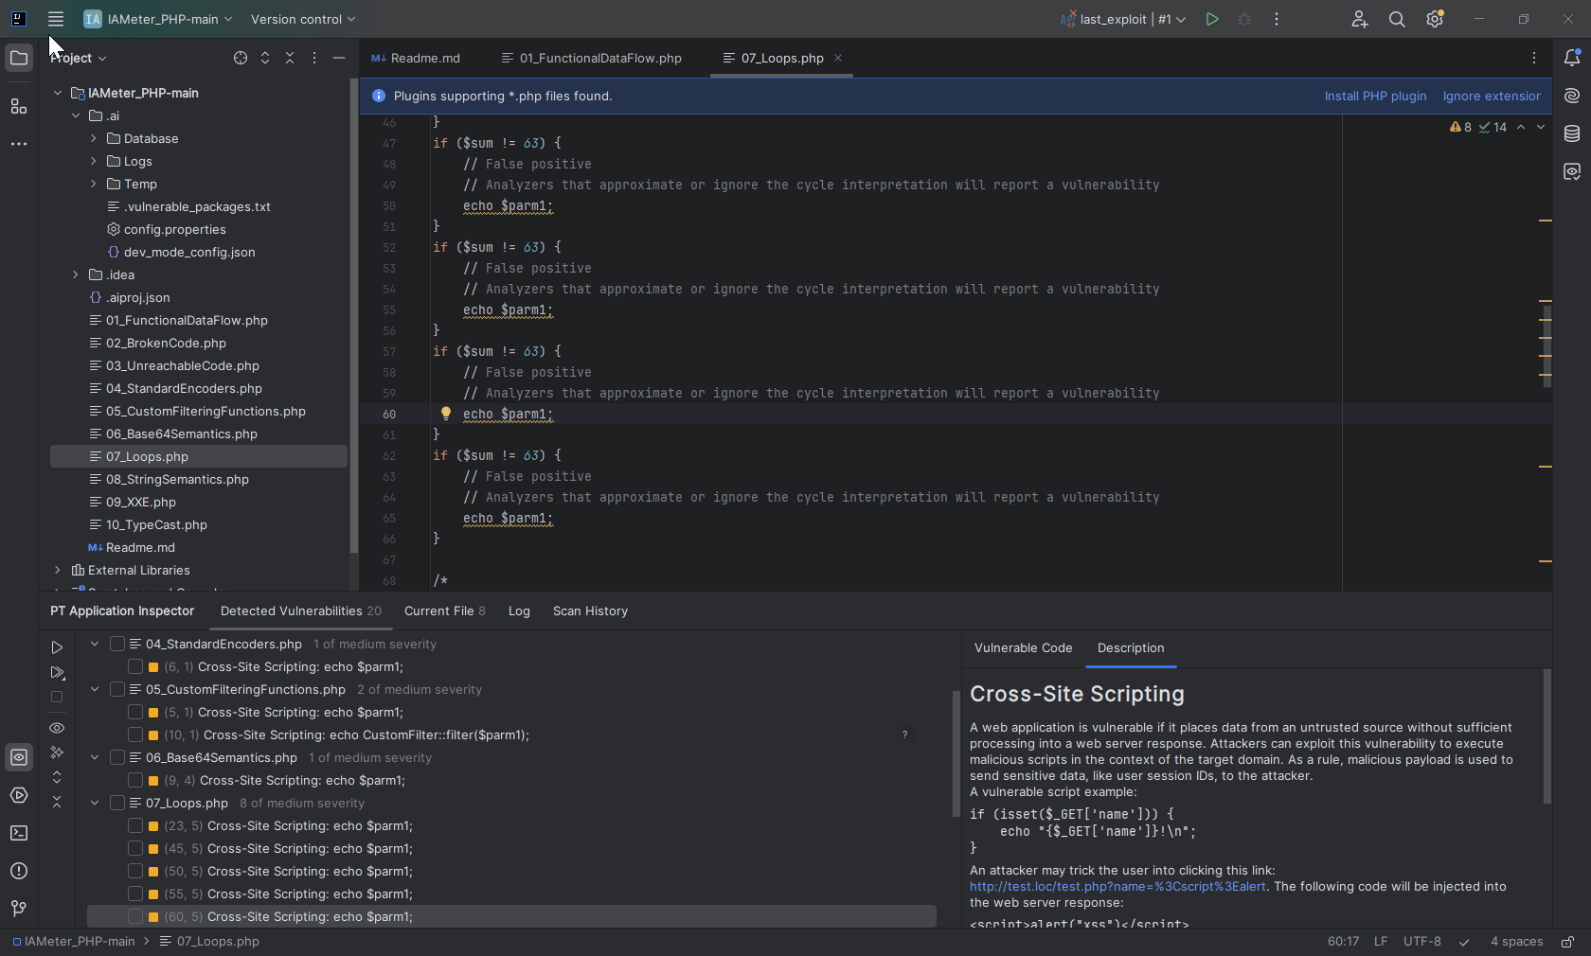Collapse the 07_Loops.php vulnerability group
The image size is (1591, 956).
95,803
